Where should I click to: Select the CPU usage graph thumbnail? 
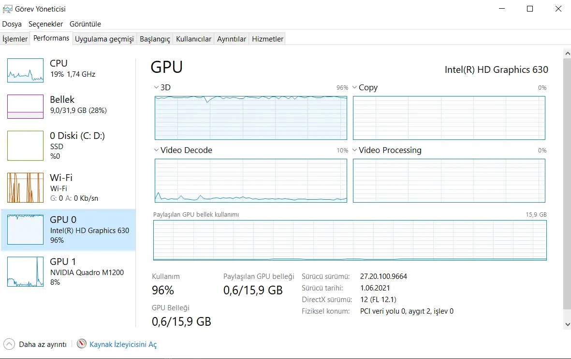(26, 70)
